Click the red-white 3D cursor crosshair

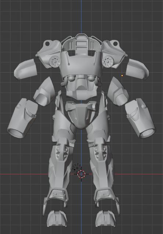coord(81,174)
